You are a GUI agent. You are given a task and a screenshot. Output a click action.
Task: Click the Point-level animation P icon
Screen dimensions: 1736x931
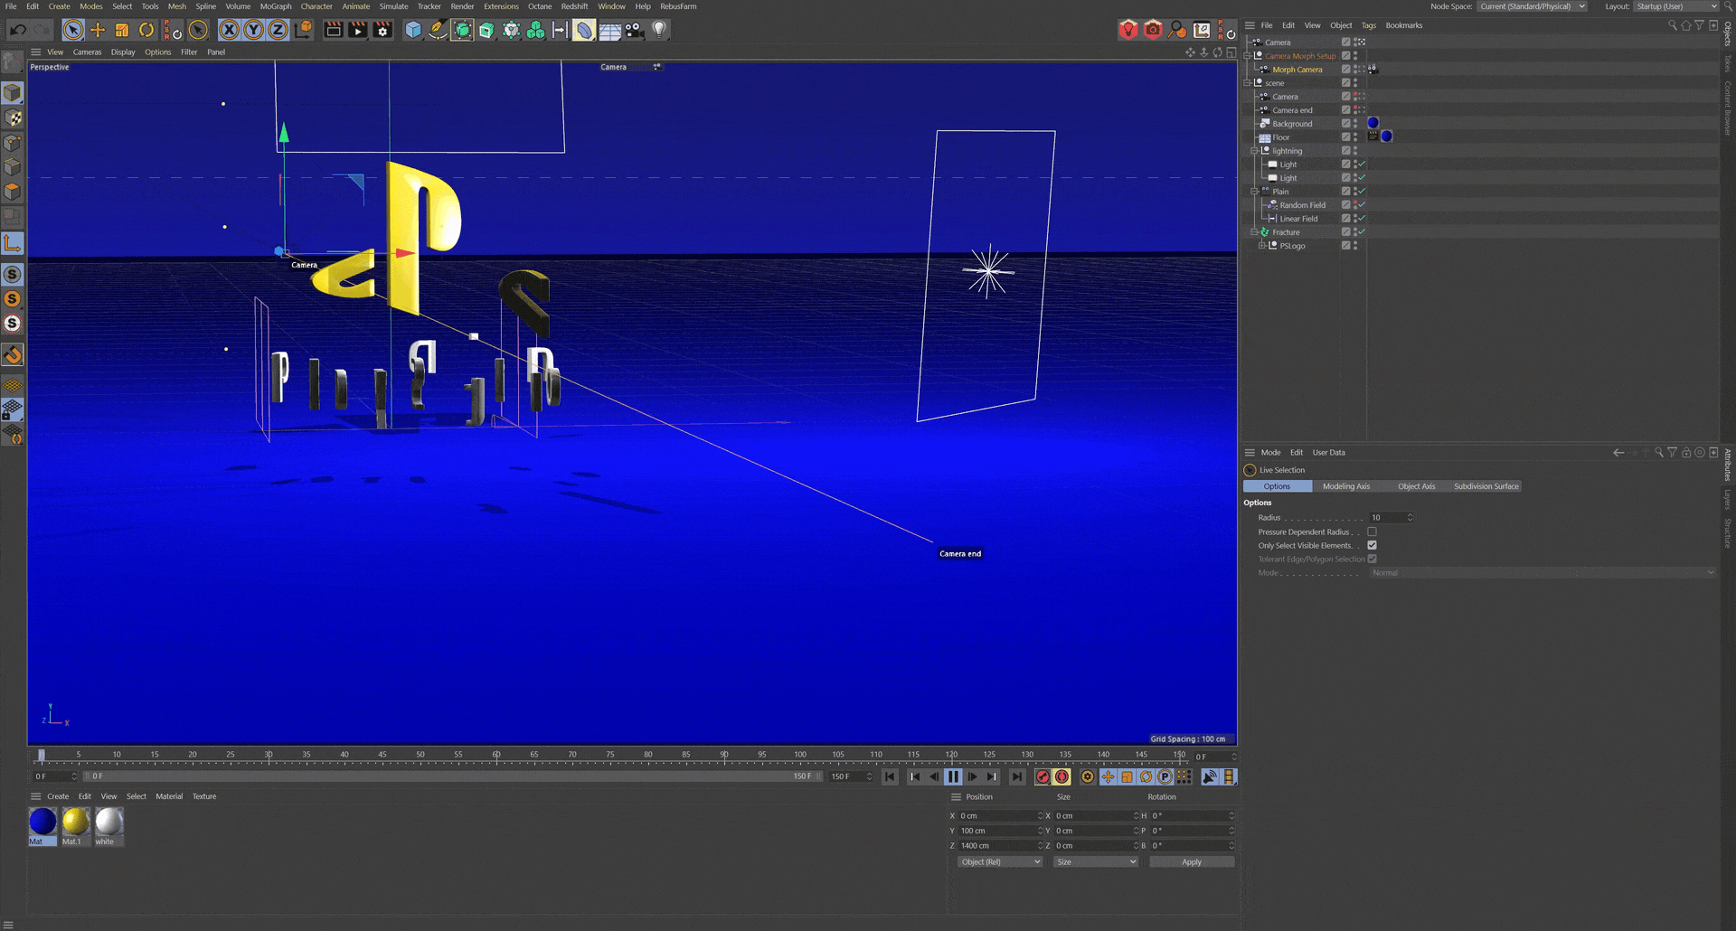click(x=1165, y=776)
